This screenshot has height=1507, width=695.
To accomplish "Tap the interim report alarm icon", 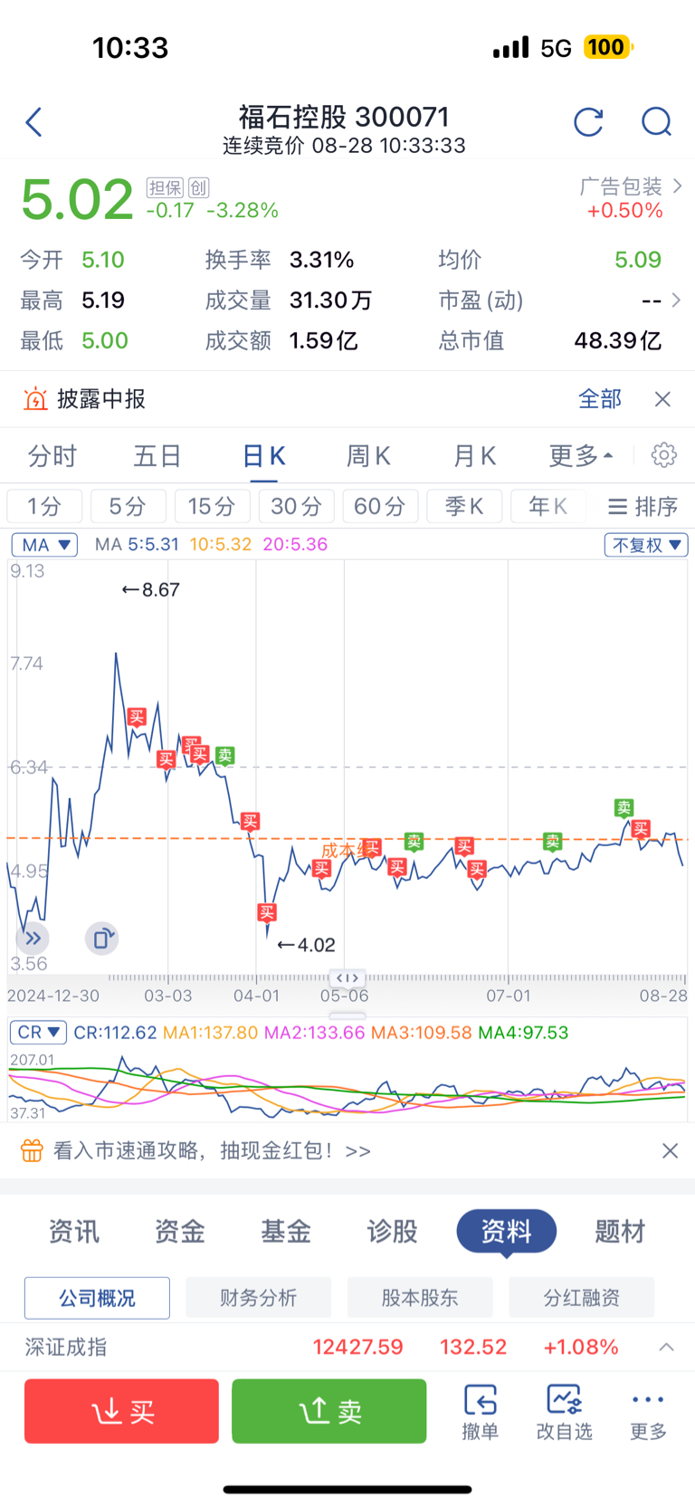I will (35, 399).
